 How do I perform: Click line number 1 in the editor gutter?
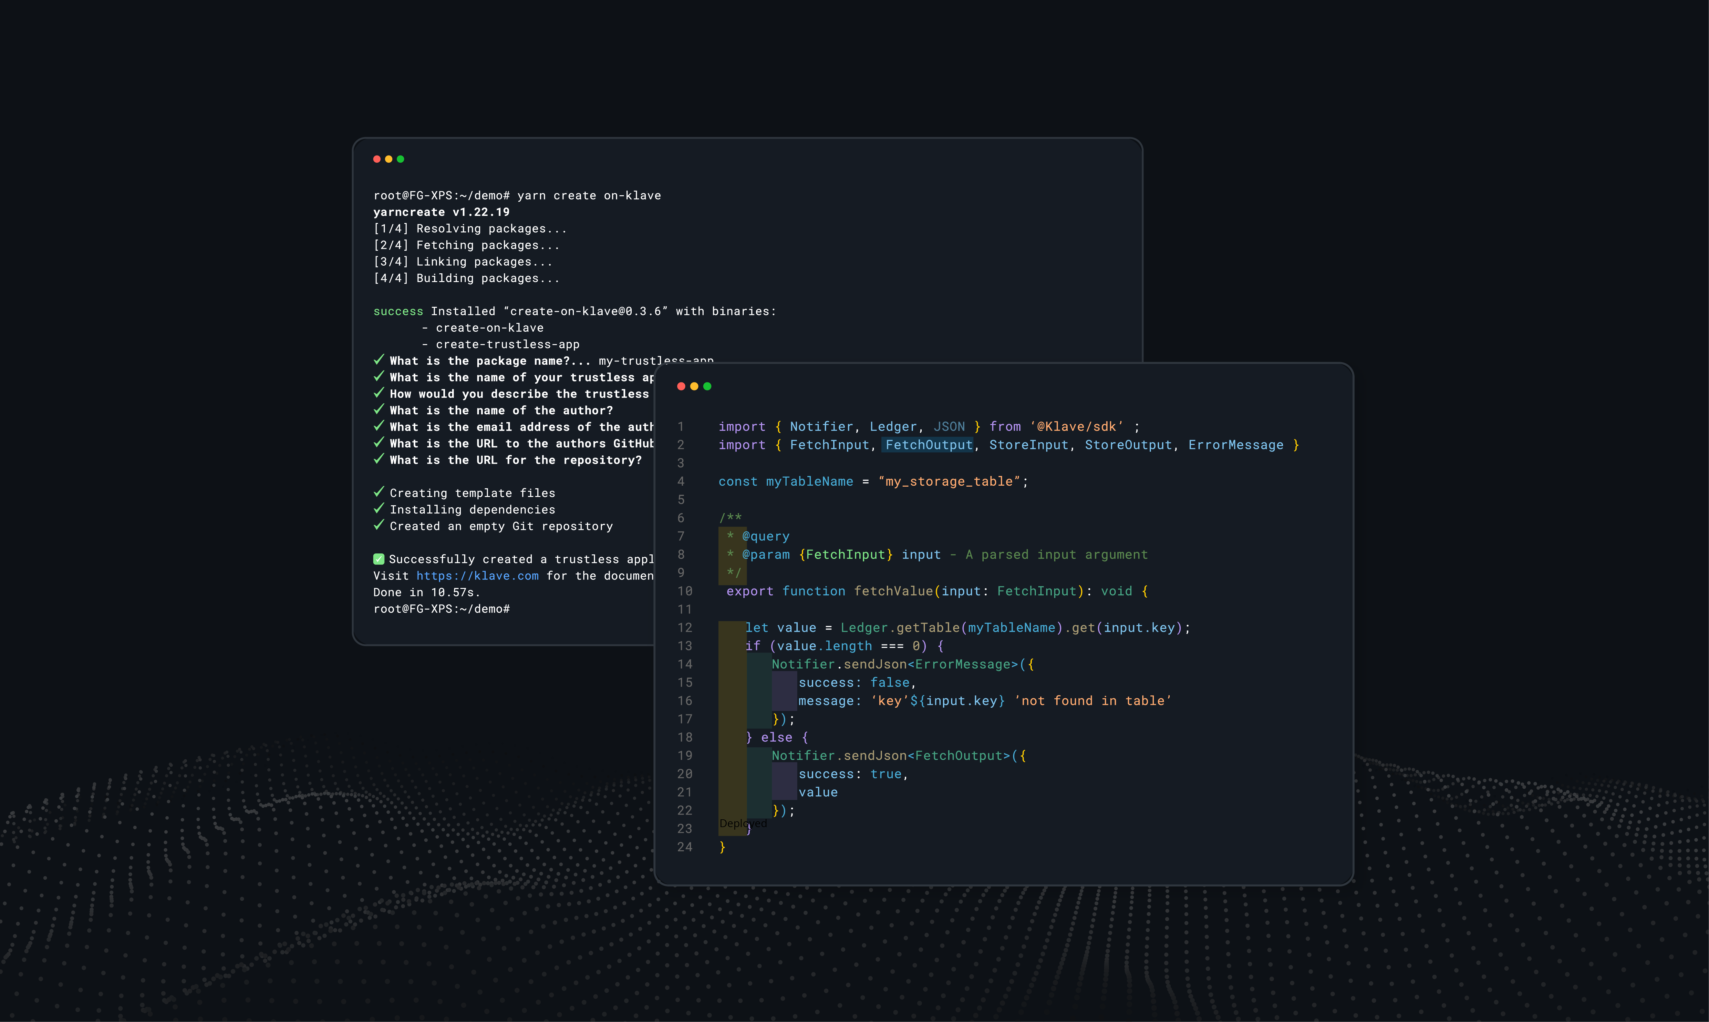point(680,427)
